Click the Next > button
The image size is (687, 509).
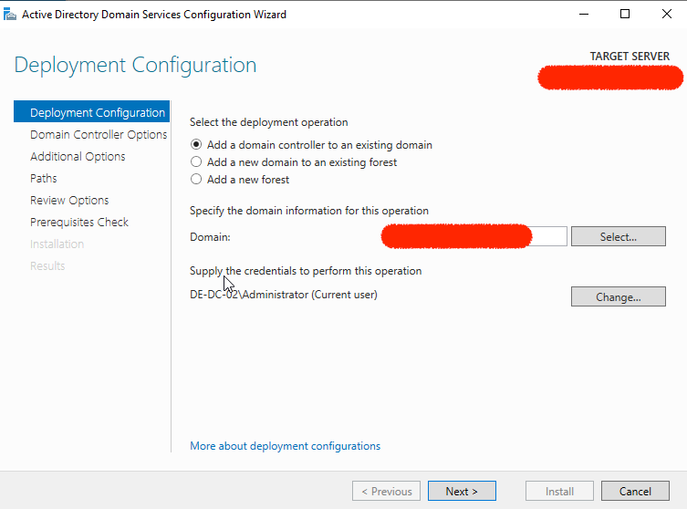[x=462, y=492]
